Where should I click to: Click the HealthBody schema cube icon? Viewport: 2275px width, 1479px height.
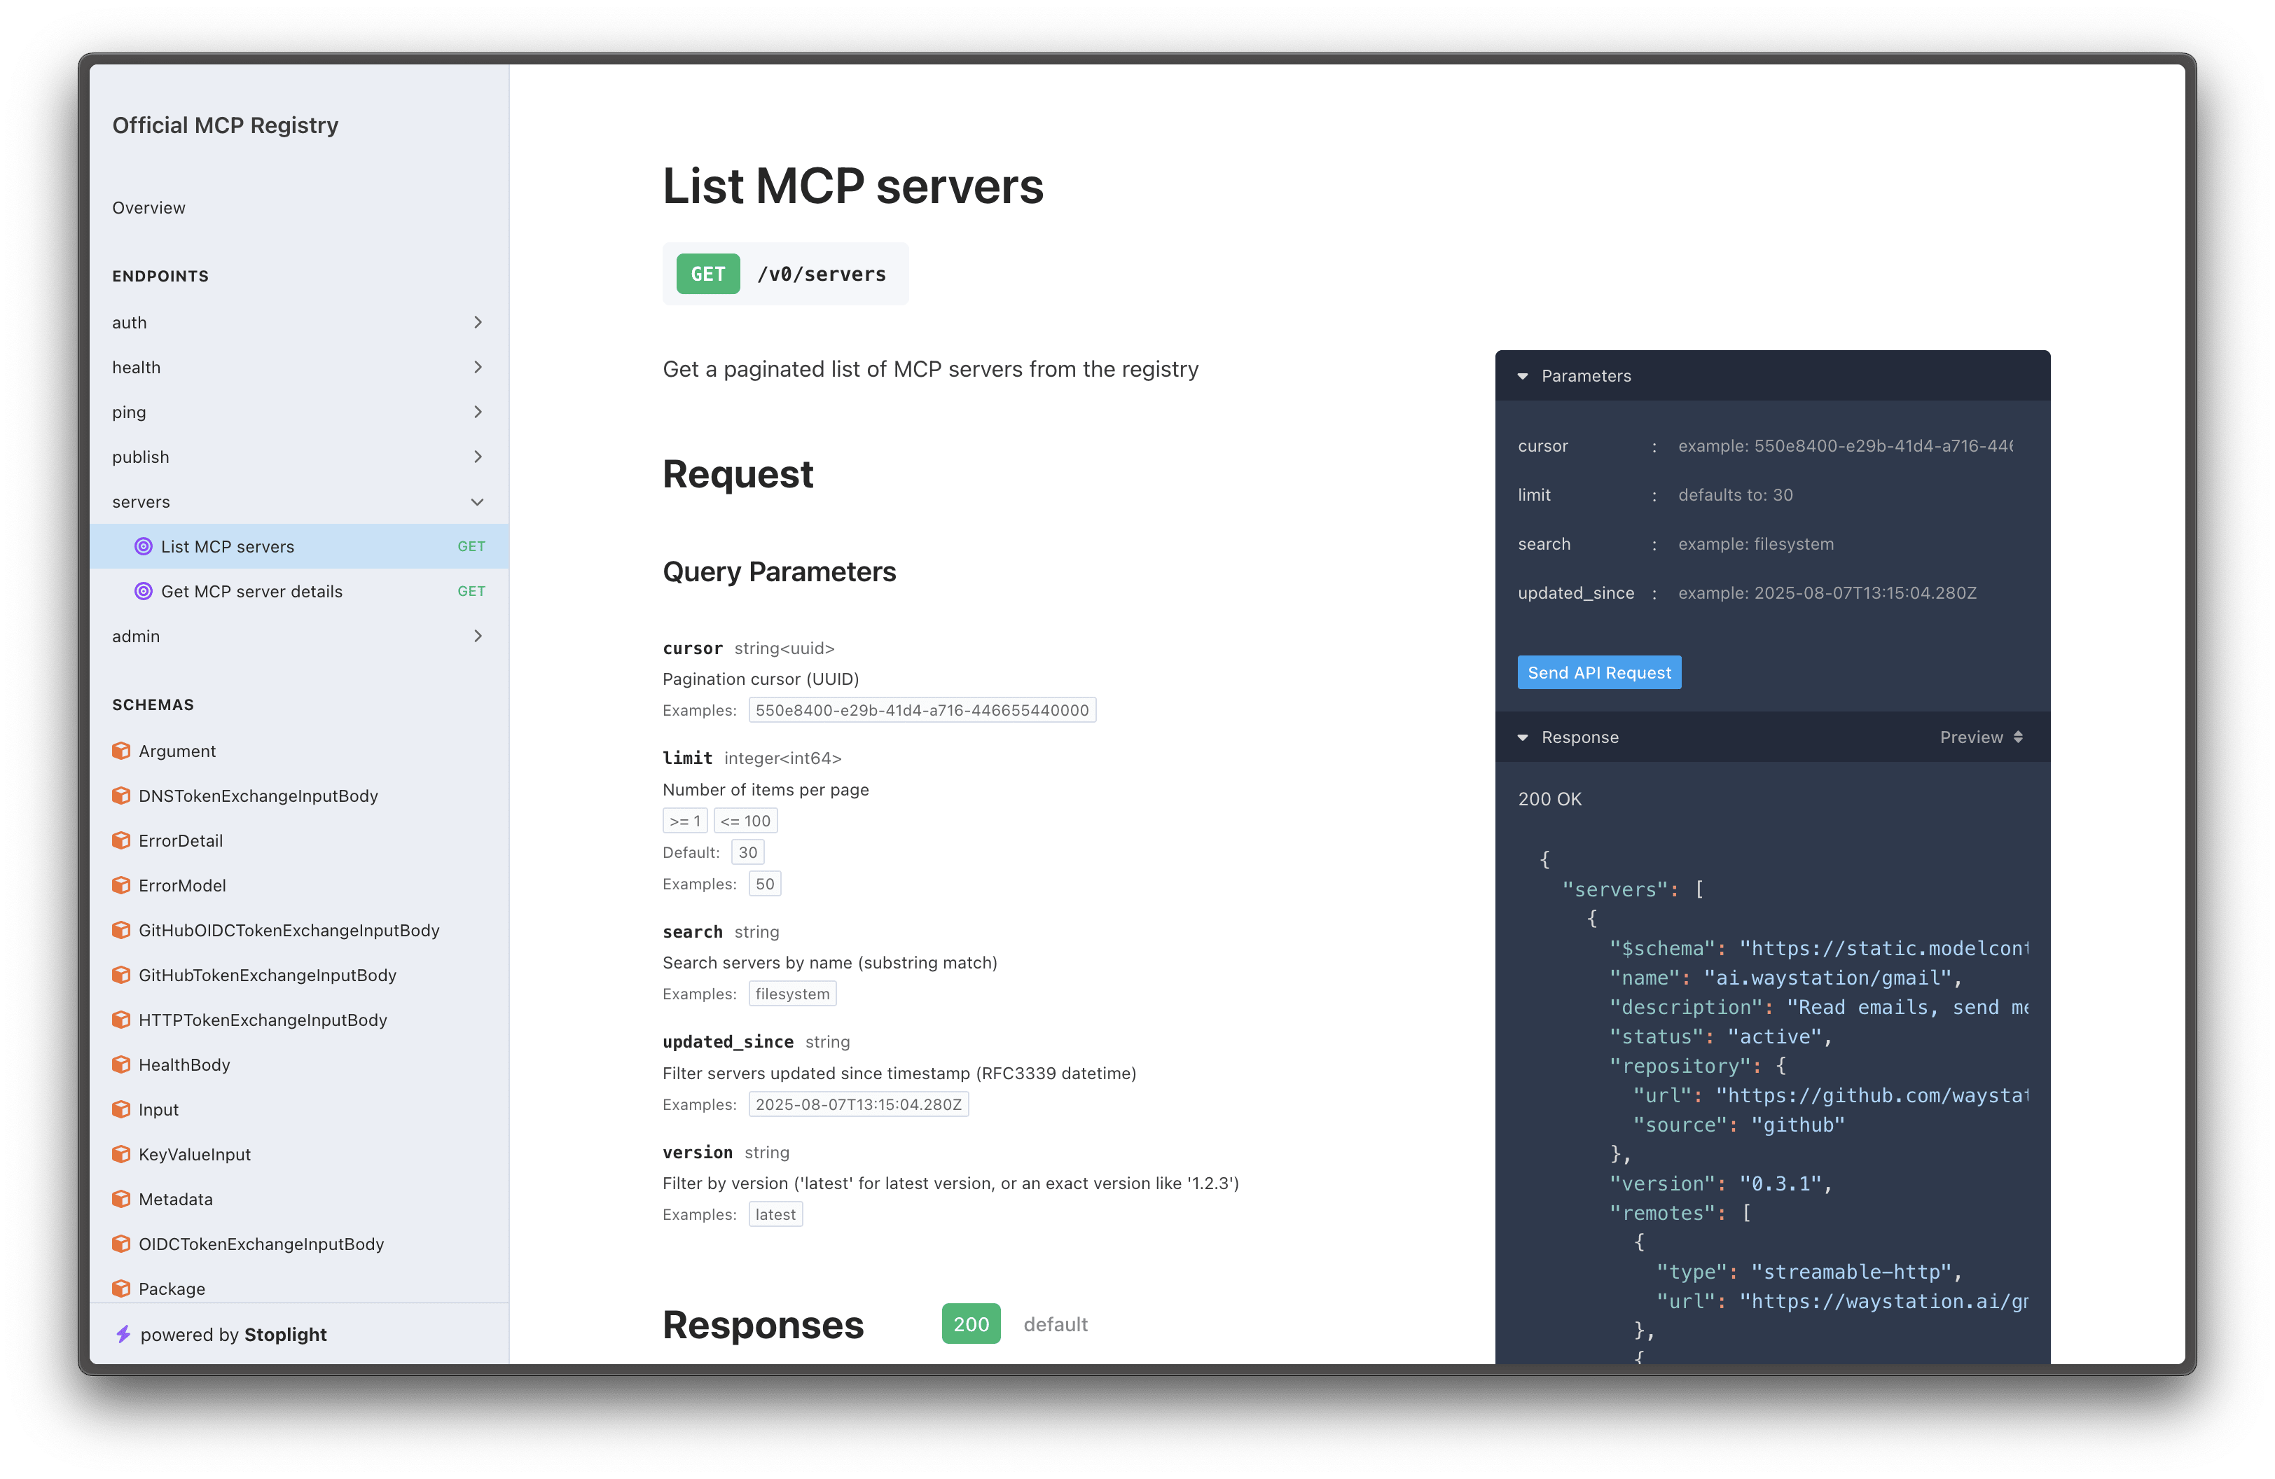(121, 1064)
